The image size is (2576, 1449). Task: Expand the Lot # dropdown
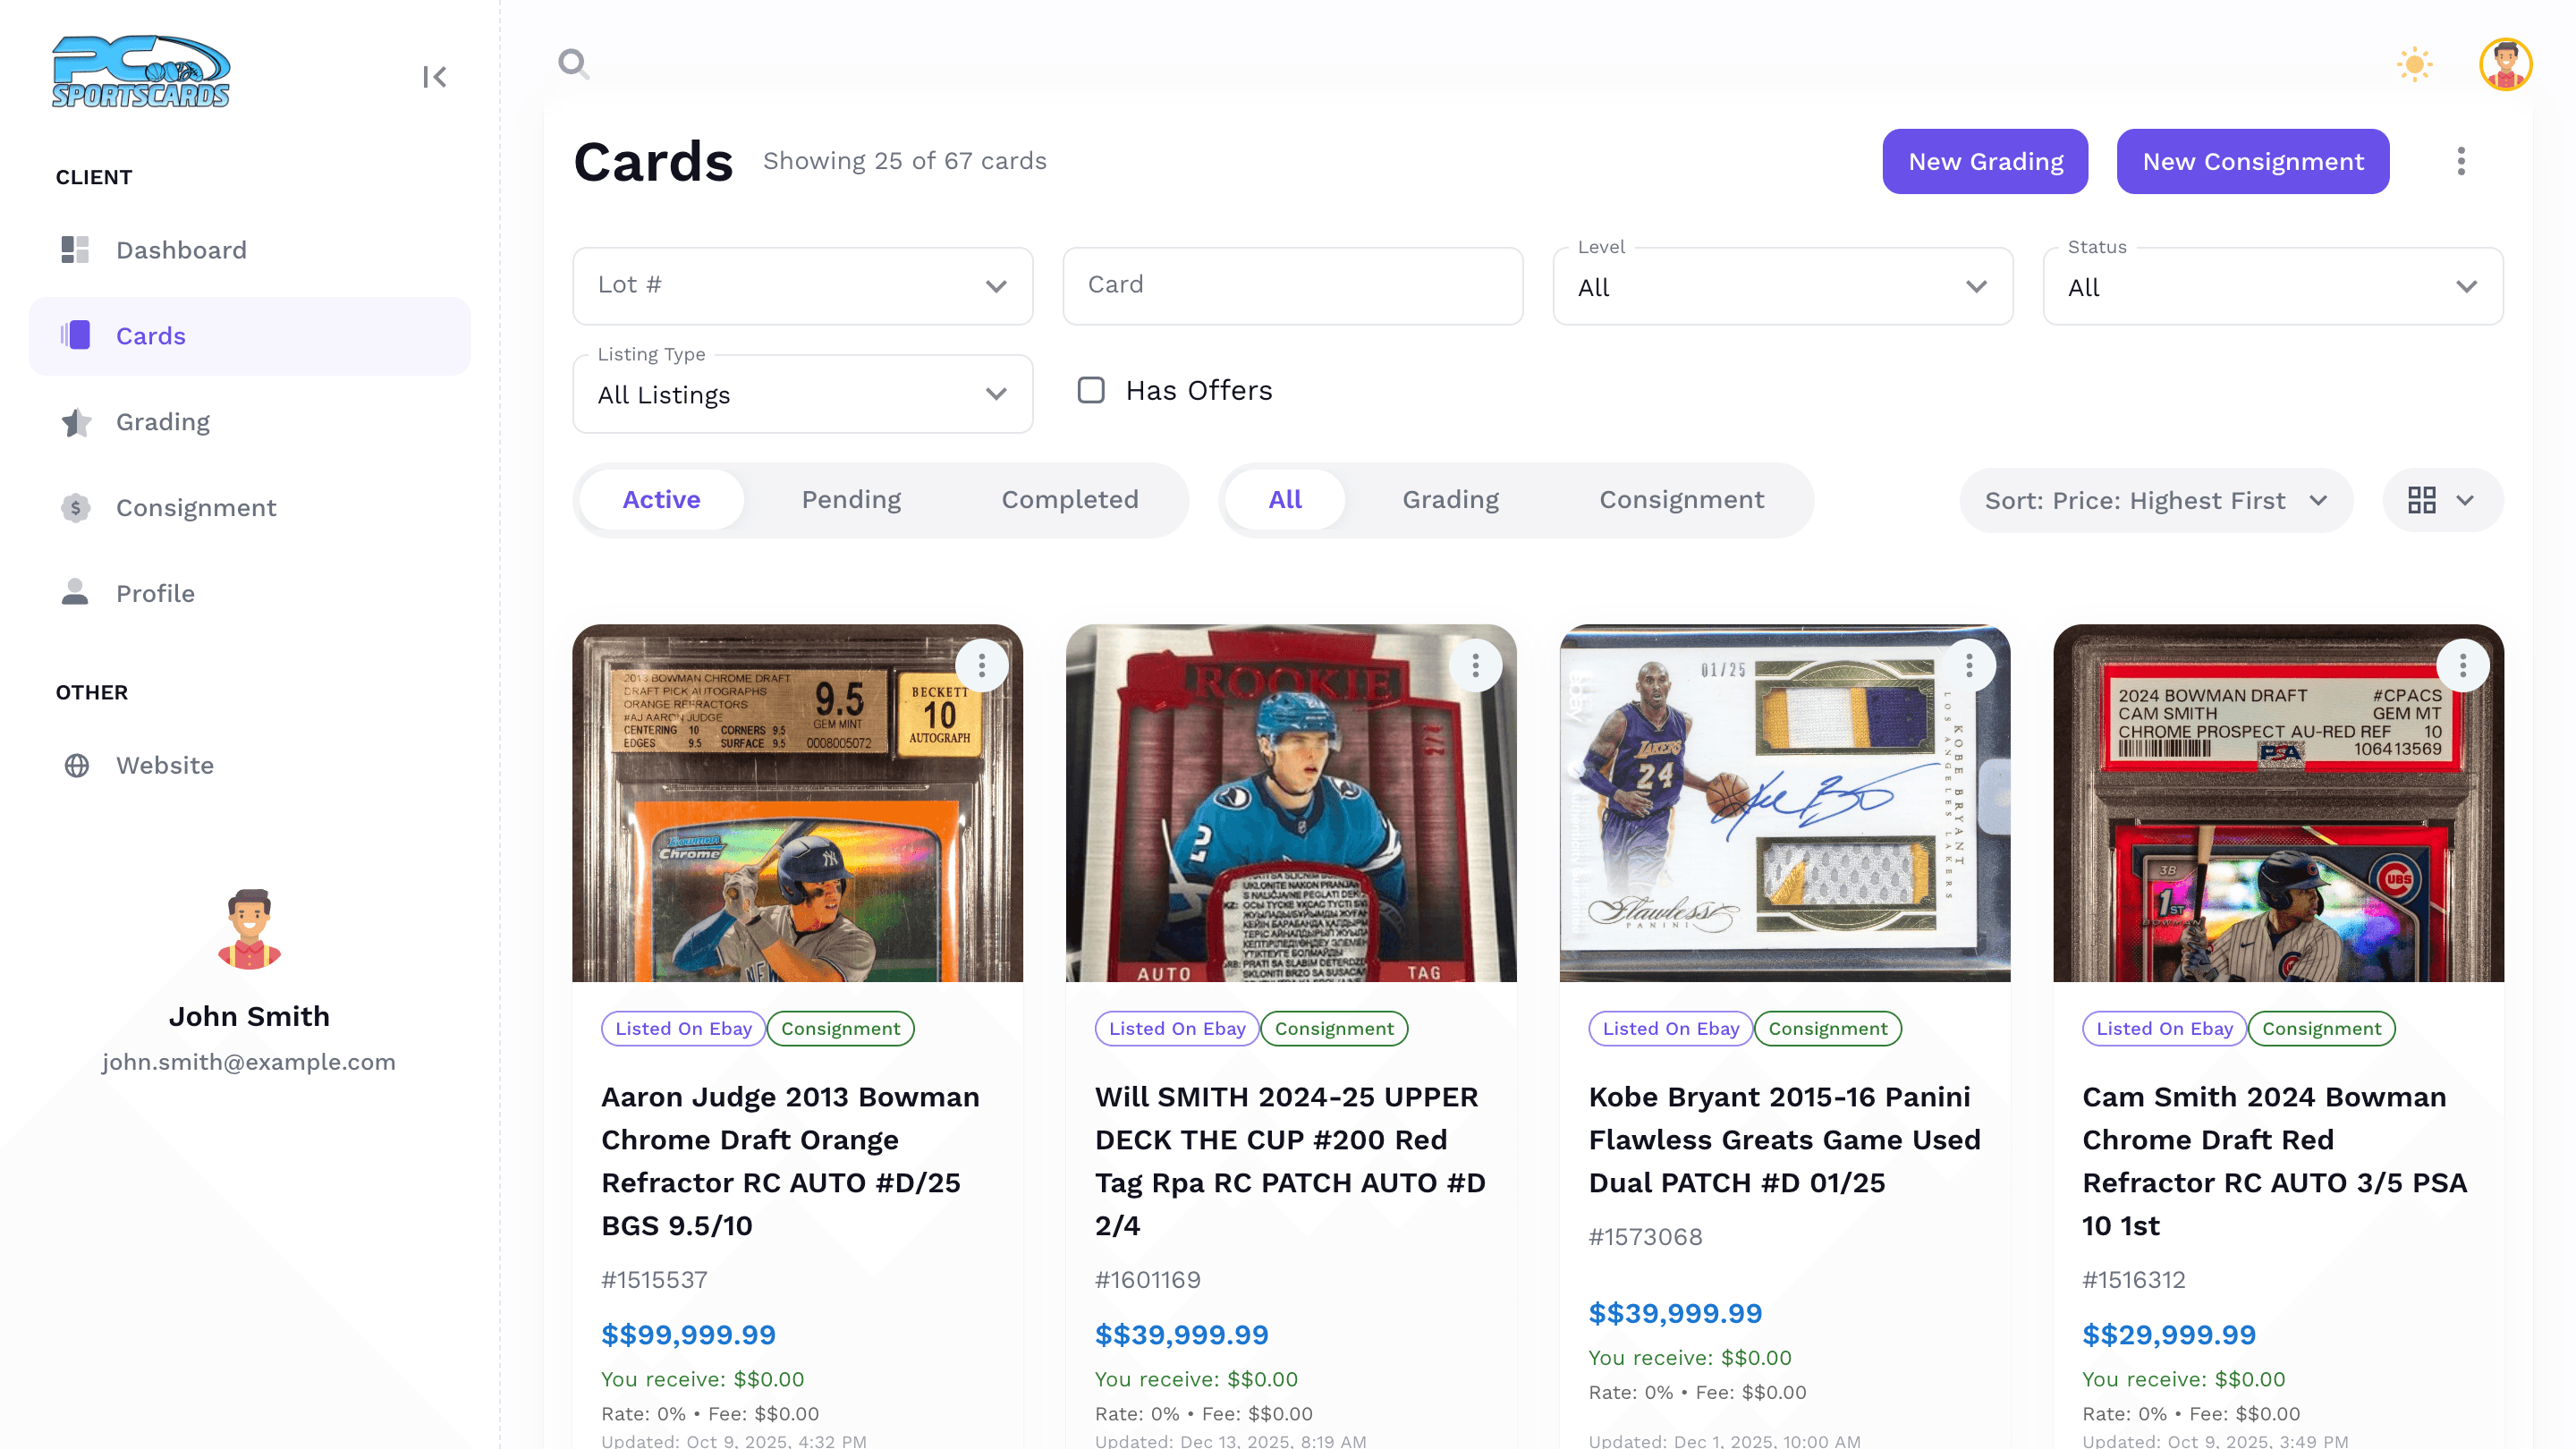coord(802,286)
